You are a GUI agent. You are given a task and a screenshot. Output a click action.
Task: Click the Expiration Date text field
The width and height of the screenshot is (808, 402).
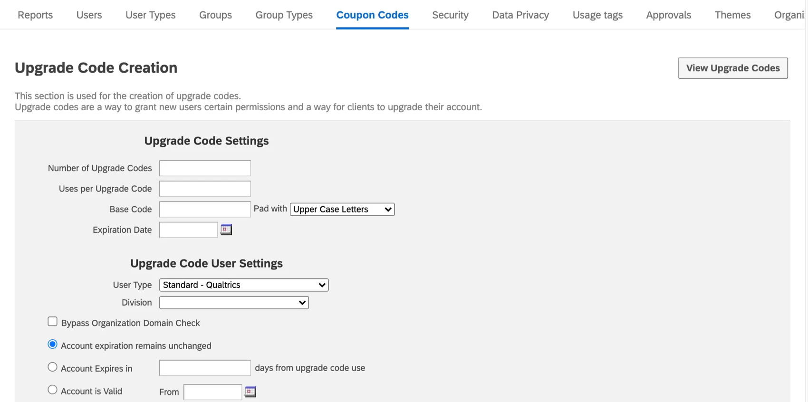[188, 230]
